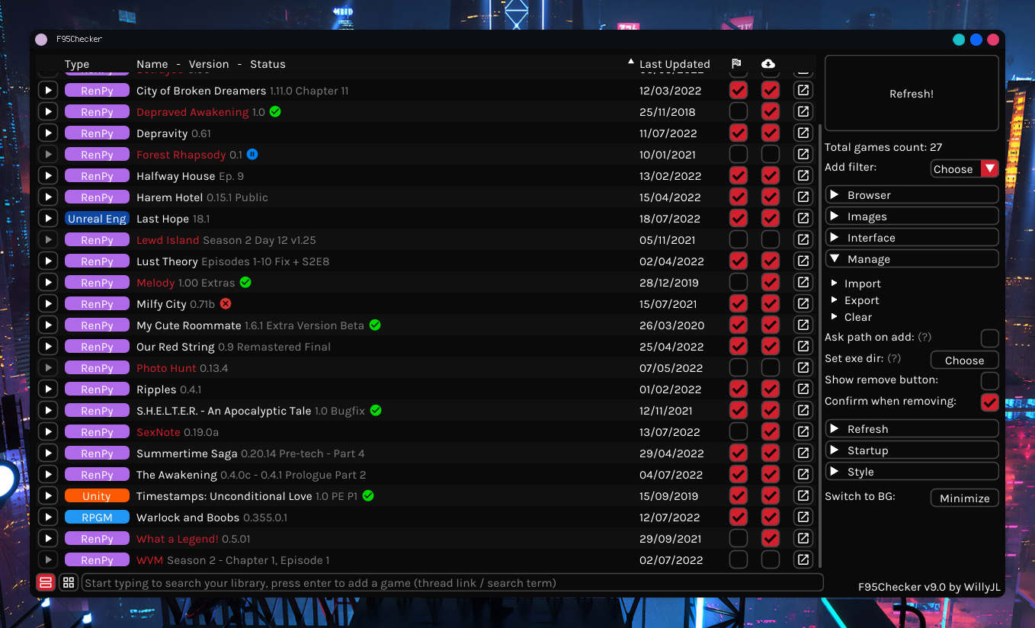Enable Show remove button checkbox
Image resolution: width=1035 pixels, height=628 pixels.
point(989,380)
